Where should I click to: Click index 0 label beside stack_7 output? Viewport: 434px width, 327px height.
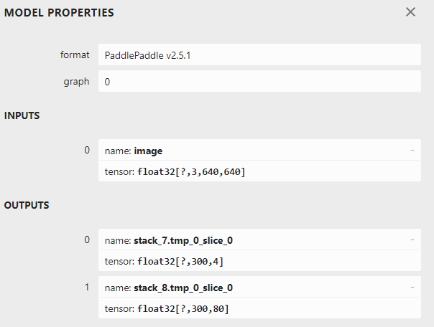tap(87, 239)
